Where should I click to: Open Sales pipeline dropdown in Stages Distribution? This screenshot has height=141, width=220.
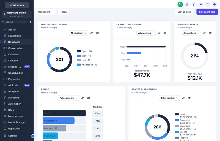pos(169,98)
